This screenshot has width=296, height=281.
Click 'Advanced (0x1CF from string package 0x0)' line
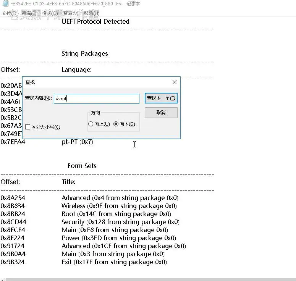[x=124, y=246]
